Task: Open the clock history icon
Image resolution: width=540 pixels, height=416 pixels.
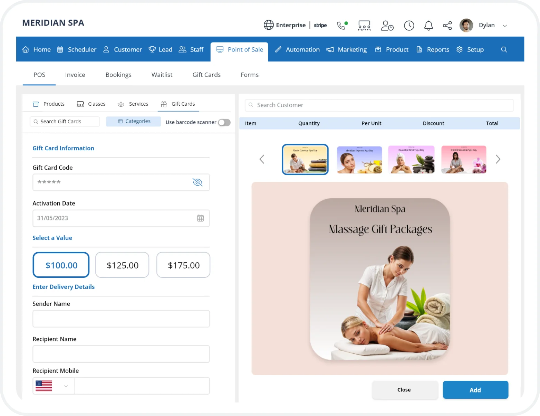Action: (409, 25)
